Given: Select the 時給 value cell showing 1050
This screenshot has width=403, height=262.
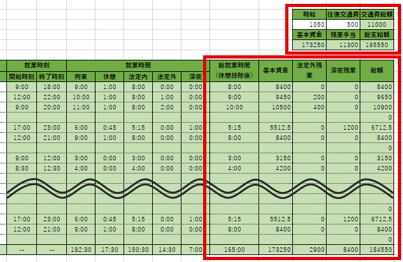Looking at the screenshot, I should click(x=309, y=24).
